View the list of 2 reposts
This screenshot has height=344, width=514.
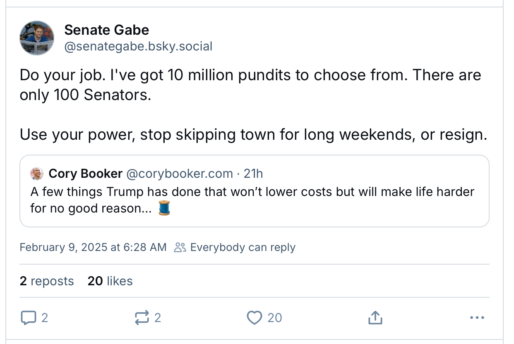(x=47, y=281)
